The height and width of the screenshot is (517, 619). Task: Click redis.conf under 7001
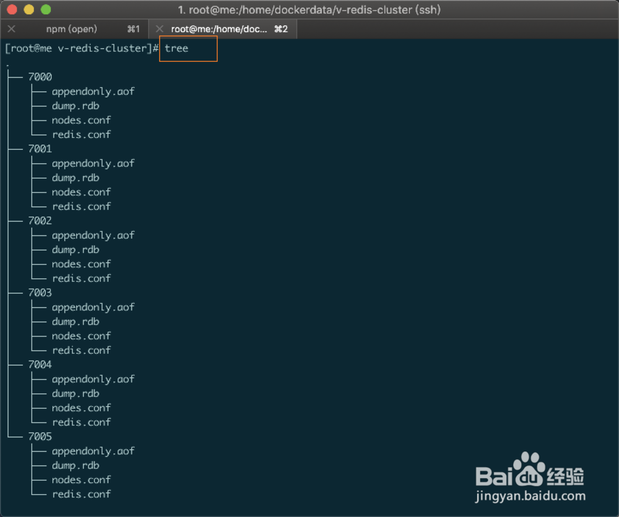point(81,207)
